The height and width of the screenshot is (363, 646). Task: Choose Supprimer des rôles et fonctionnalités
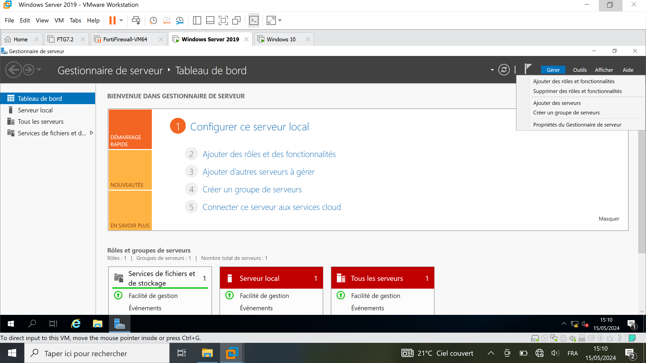[577, 91]
